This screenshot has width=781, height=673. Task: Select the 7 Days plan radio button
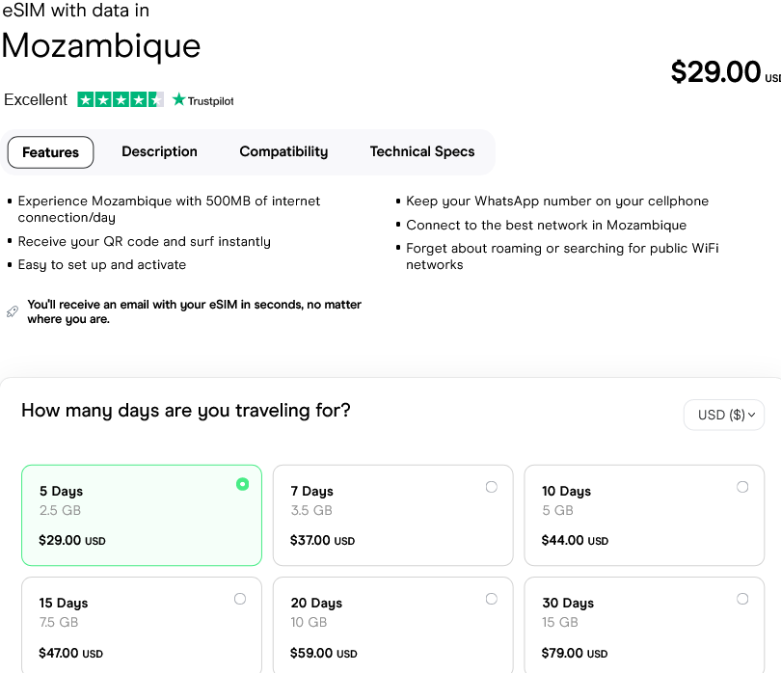[491, 487]
